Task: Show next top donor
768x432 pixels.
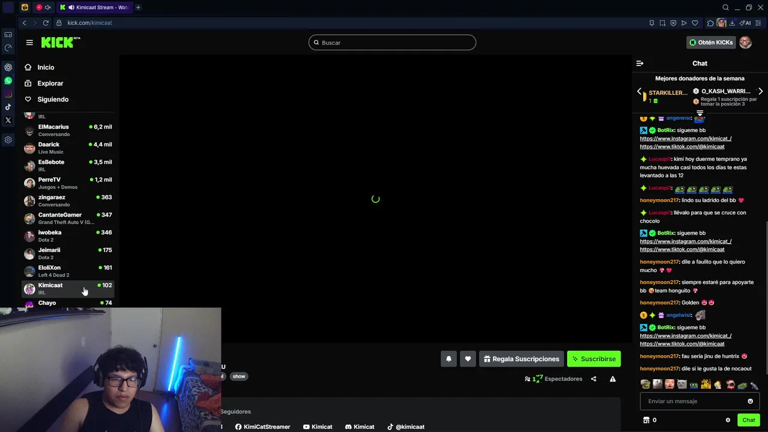Action: (x=760, y=91)
